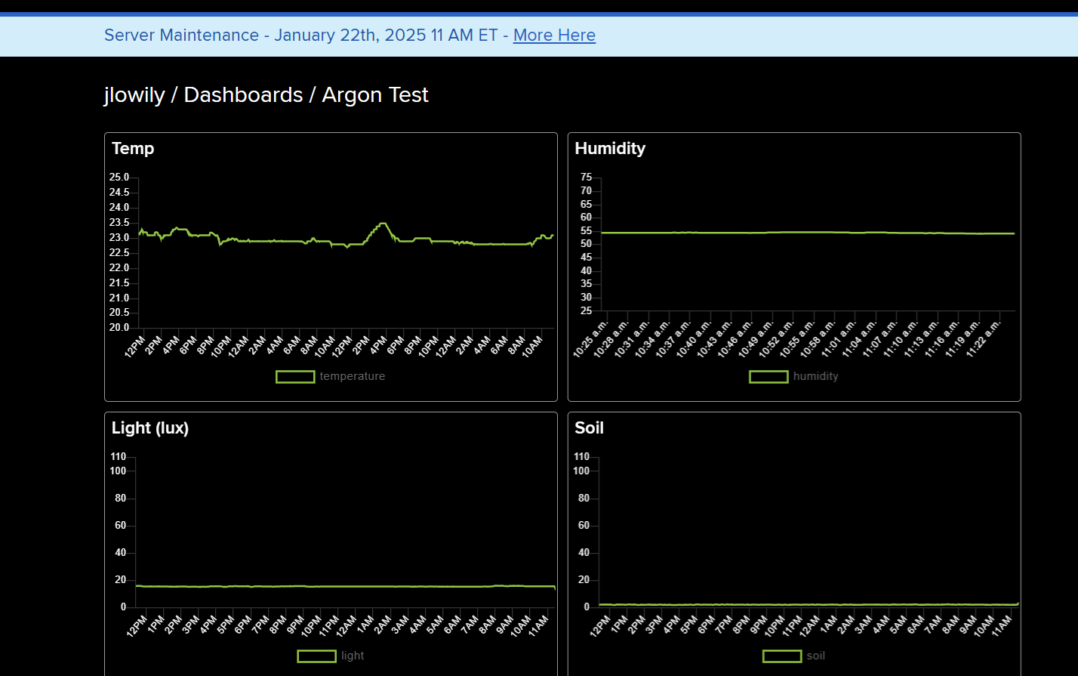Click the 20.0 label on Temp axis
This screenshot has height=676, width=1078.
tap(119, 328)
